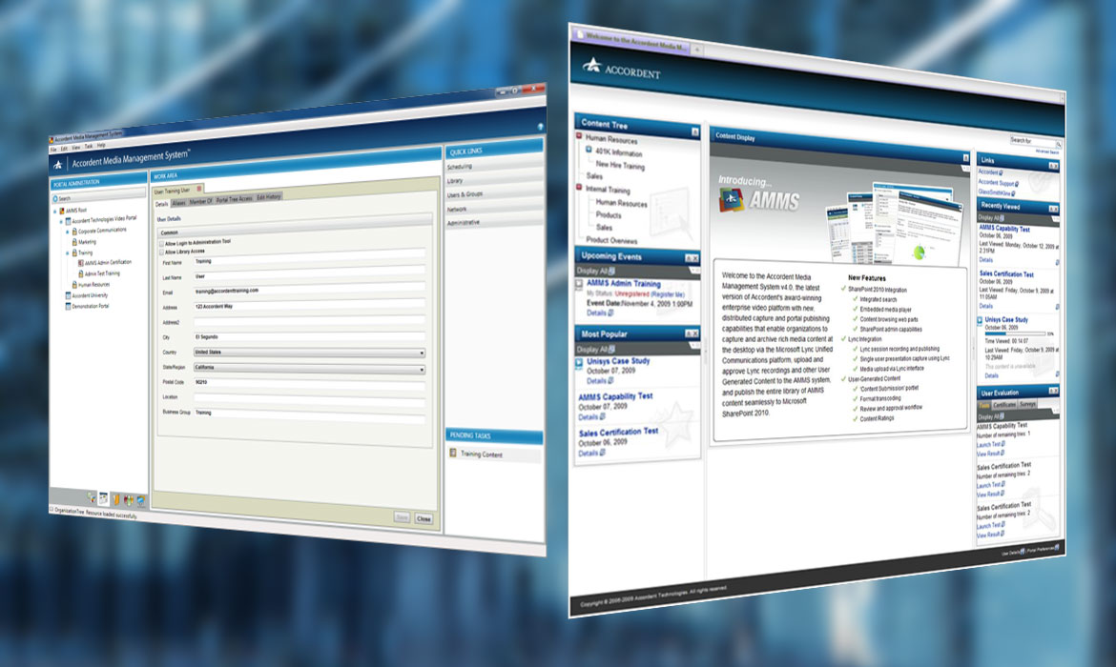This screenshot has width=1116, height=667.
Task: Select the Search icon in the portal search box
Action: point(1059,144)
